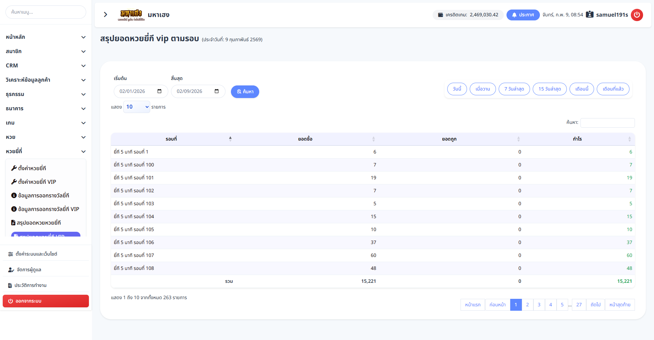Image resolution: width=654 pixels, height=340 pixels.
Task: Click the ตั้งค่าหวยยี่กี VIP wrench item
Action: coord(37,182)
